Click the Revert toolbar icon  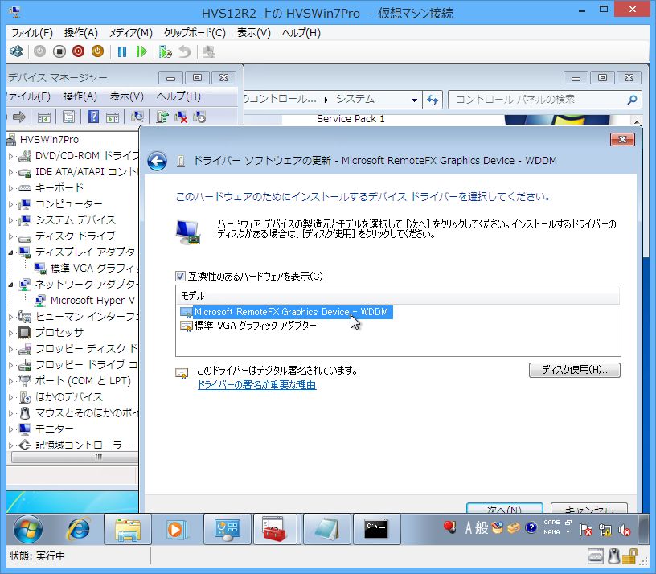[x=185, y=52]
